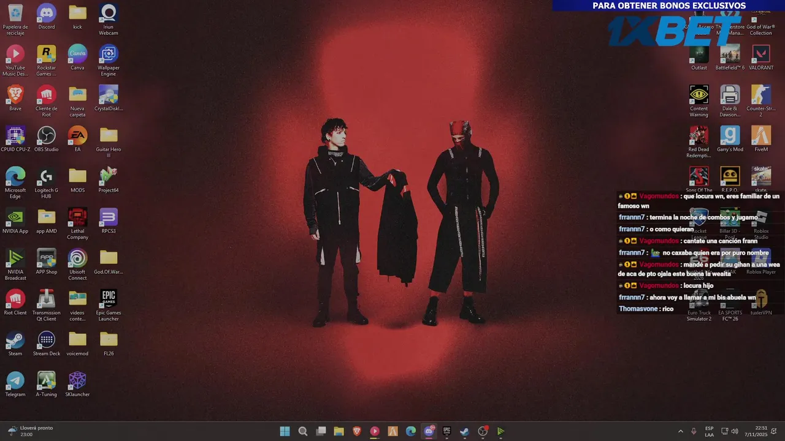Viewport: 785px width, 441px height.
Task: Expand the hidden system tray icons
Action: 680,431
